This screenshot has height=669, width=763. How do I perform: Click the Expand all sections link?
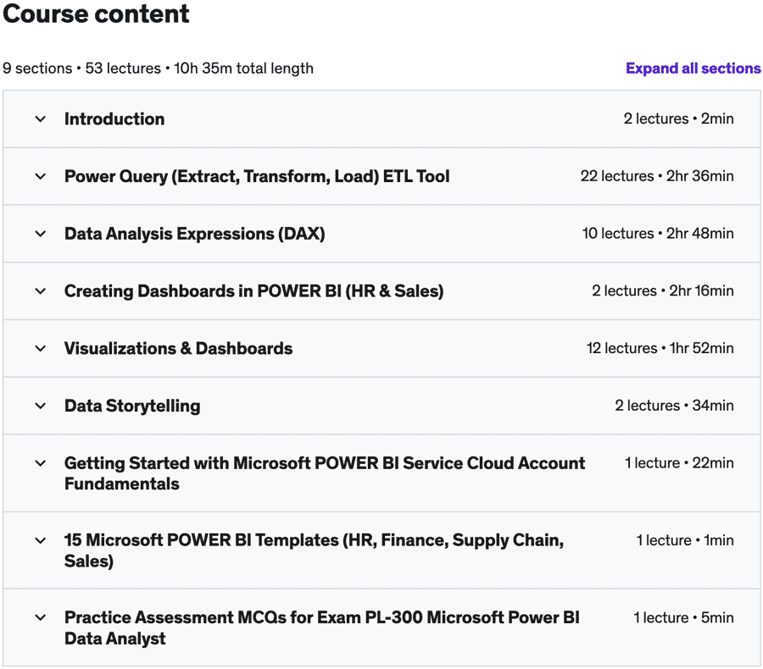693,68
